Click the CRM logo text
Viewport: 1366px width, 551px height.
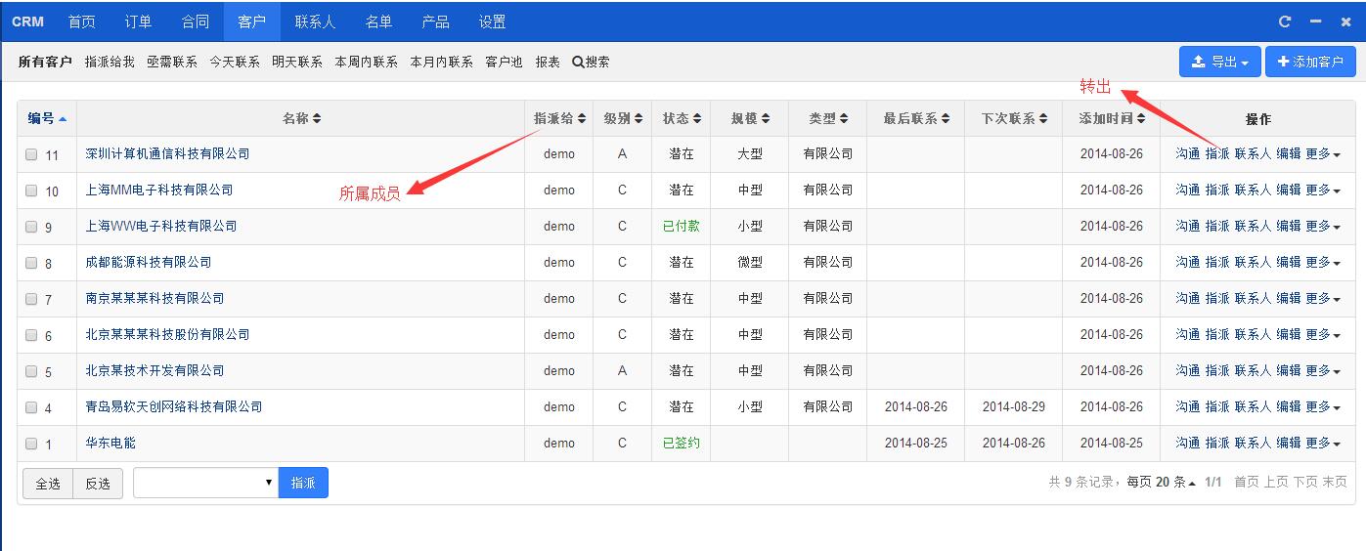[27, 21]
